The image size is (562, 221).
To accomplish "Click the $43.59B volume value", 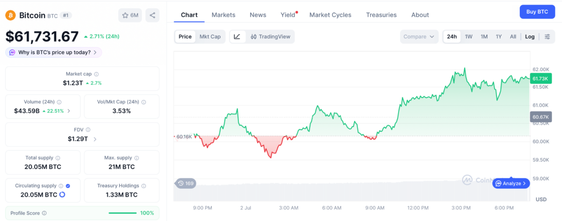I will pyautogui.click(x=27, y=111).
